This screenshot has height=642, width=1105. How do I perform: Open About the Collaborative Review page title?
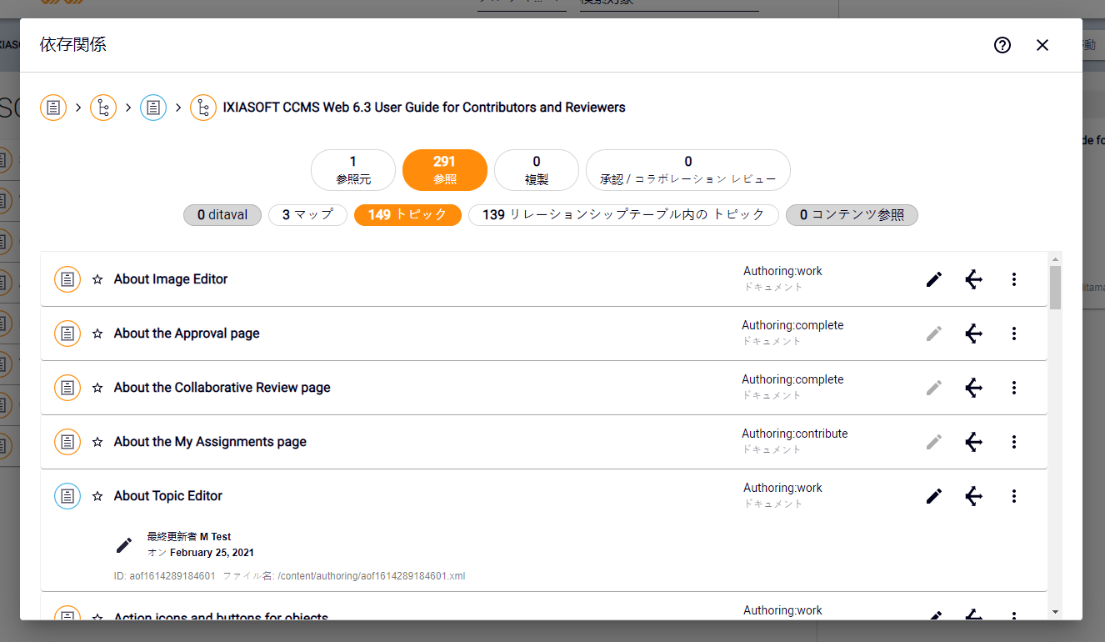click(x=222, y=388)
